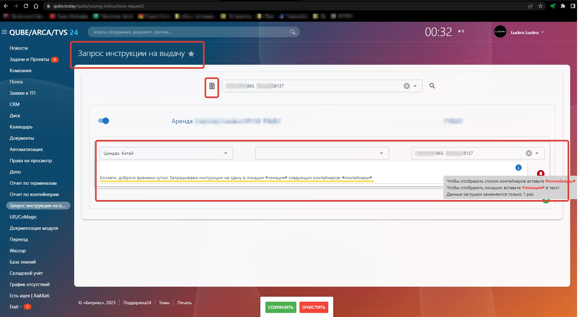
Task: Click the QUBE/ARCA/TVS 24 logo
Action: click(44, 33)
